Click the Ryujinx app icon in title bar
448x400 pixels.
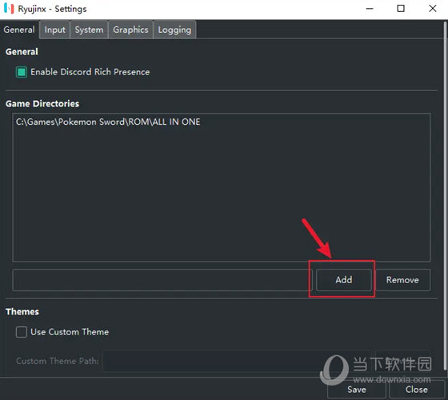click(9, 9)
